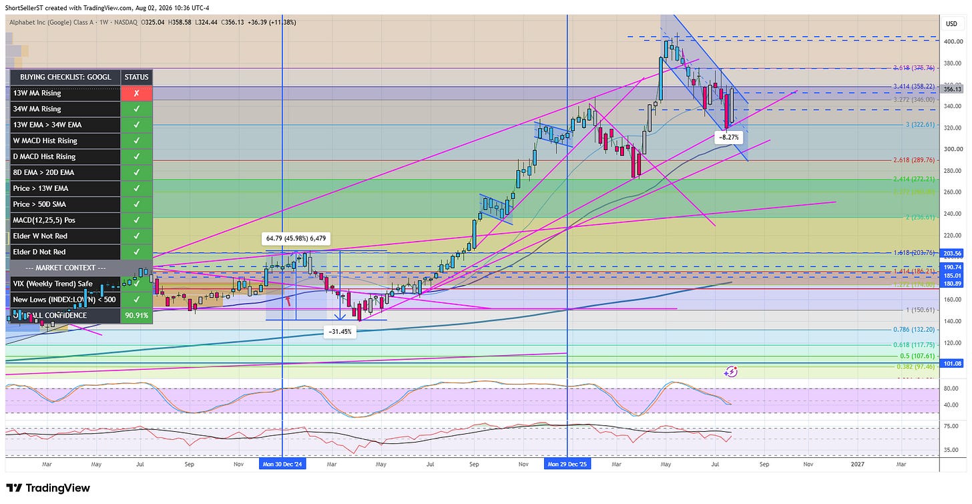Click the checkmark for Elder D Not Red
This screenshot has height=504, width=972.
[x=137, y=252]
